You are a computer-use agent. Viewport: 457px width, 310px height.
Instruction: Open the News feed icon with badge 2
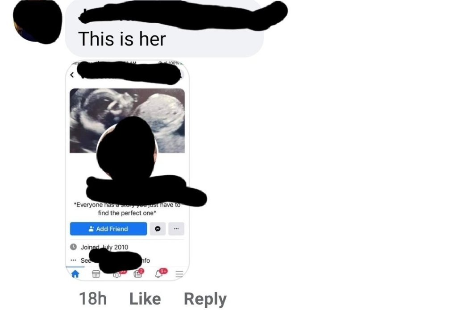pos(138,273)
